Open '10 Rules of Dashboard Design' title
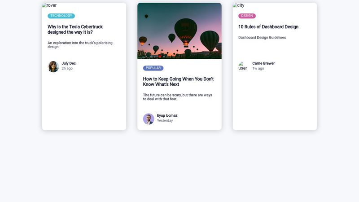Image resolution: width=359 pixels, height=202 pixels. click(268, 27)
